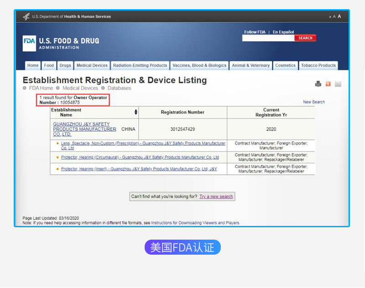Viewport: 365px width, 288px height.
Task: Select the largest text size A
Action: pyautogui.click(x=339, y=16)
